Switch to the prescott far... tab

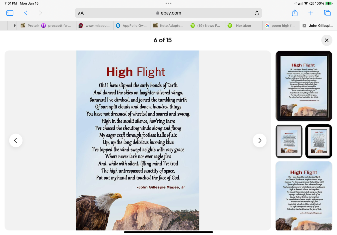(58, 26)
